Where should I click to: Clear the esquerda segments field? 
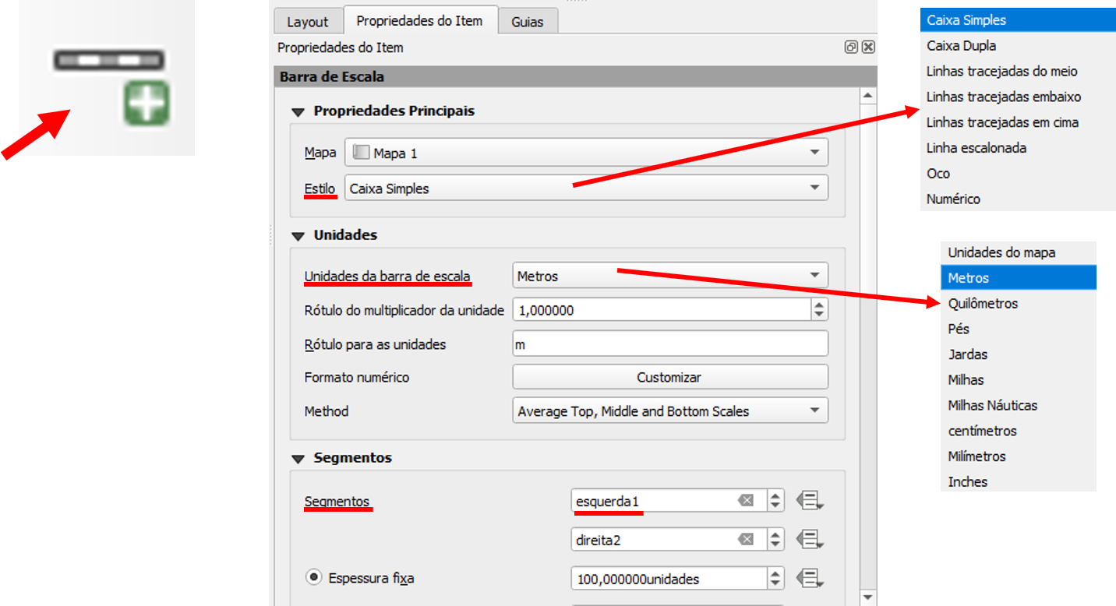click(746, 501)
